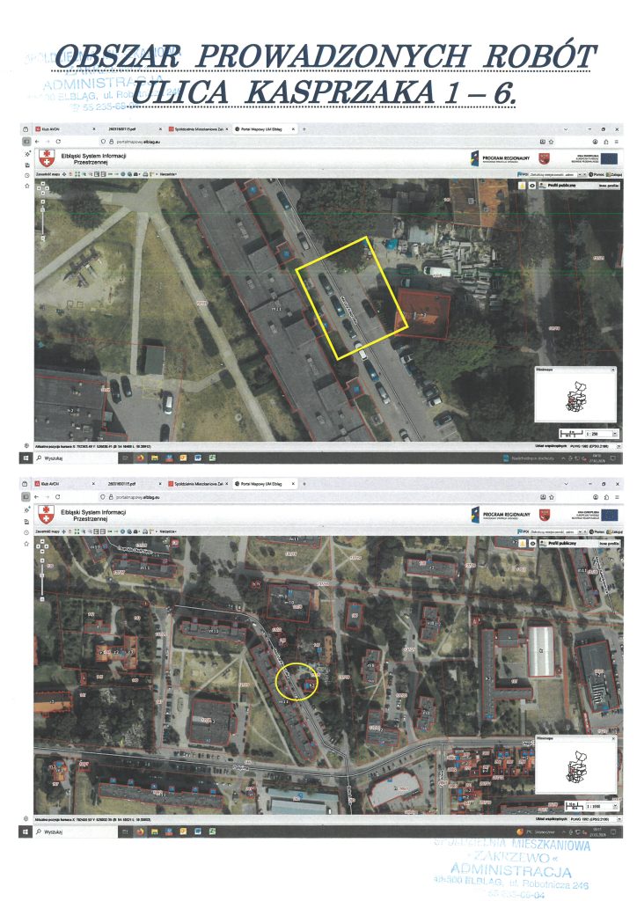
Task: Open the Narzędzia dropdown in the top map toolbar
Action: pos(167,175)
